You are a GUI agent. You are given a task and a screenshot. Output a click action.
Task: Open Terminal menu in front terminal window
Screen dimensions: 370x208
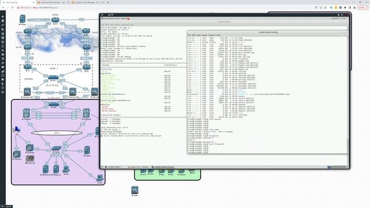(212, 35)
